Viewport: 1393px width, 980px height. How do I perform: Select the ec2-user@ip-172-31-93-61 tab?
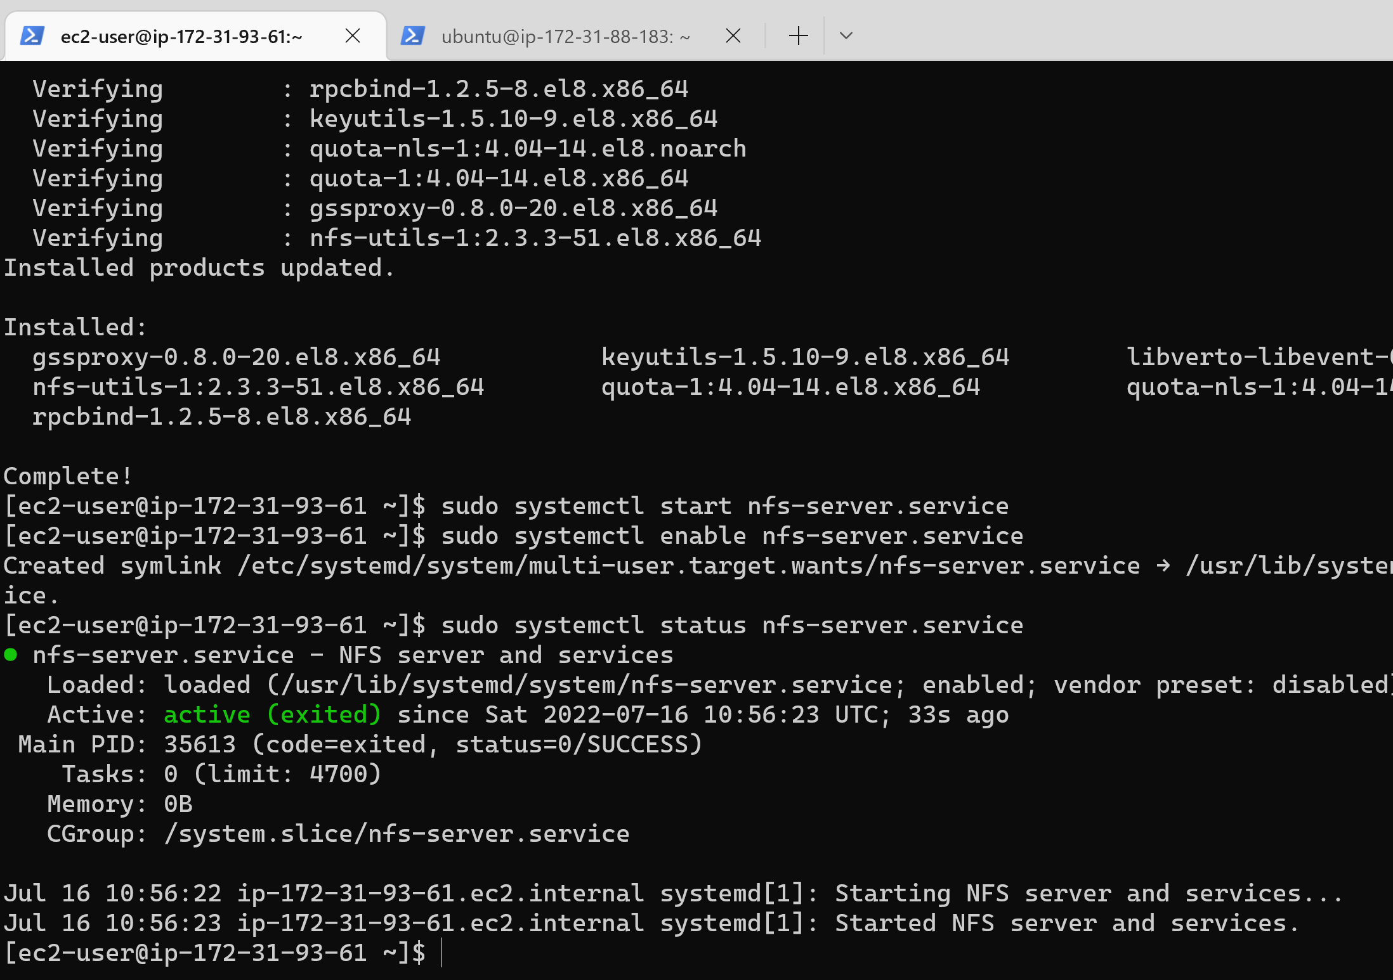coord(181,37)
